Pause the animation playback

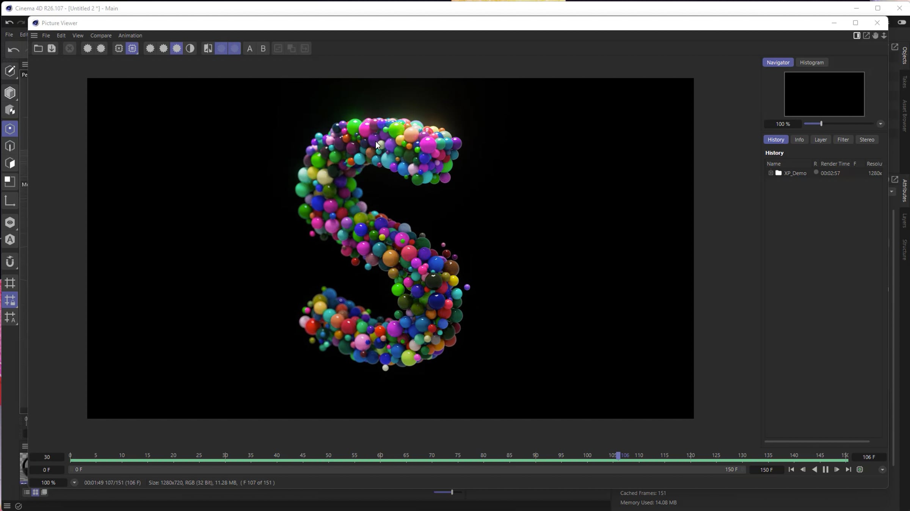tap(825, 469)
